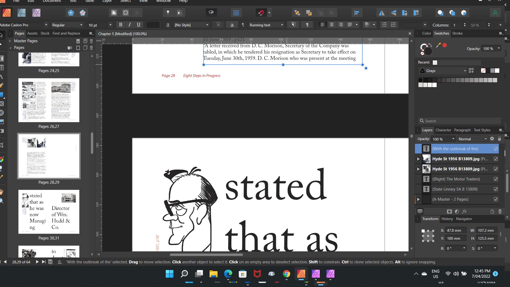This screenshot has width=510, height=287.
Task: Open Pages 30,31 thumbnail
Action: [49, 212]
